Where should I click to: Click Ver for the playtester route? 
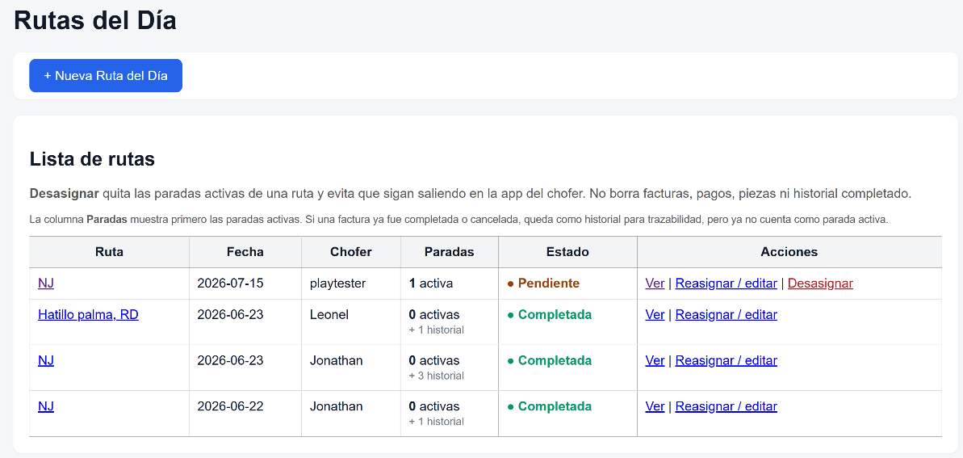point(655,284)
